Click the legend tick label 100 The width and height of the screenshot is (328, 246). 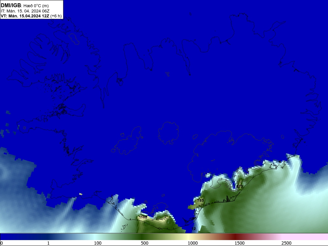click(x=98, y=243)
